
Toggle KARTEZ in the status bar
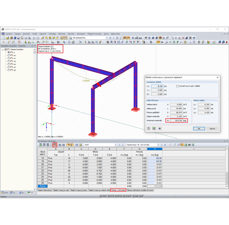coord(119,196)
